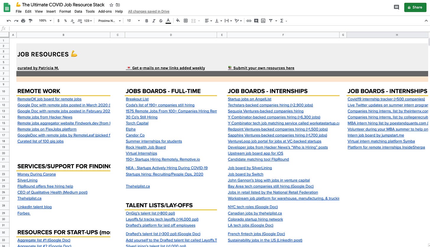The image size is (430, 247).
Task: Open the Borders tool
Action: (x=186, y=21)
